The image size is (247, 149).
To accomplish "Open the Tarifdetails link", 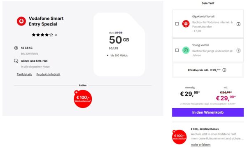I will coord(24,74).
